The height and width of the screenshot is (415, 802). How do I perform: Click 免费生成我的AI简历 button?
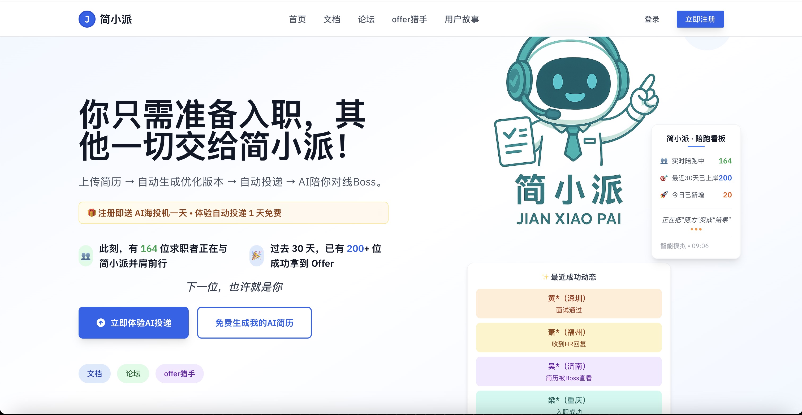pos(254,323)
